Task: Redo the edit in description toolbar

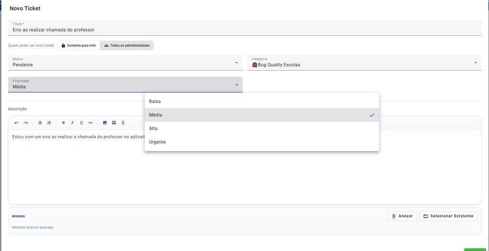Action: pyautogui.click(x=26, y=123)
